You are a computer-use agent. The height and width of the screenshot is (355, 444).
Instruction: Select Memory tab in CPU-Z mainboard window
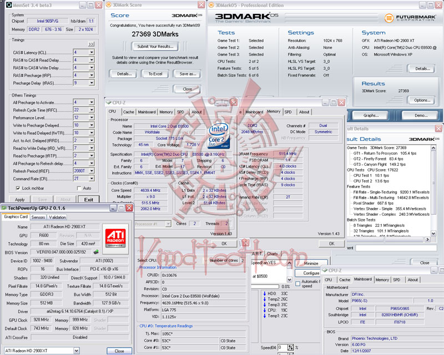(x=382, y=280)
